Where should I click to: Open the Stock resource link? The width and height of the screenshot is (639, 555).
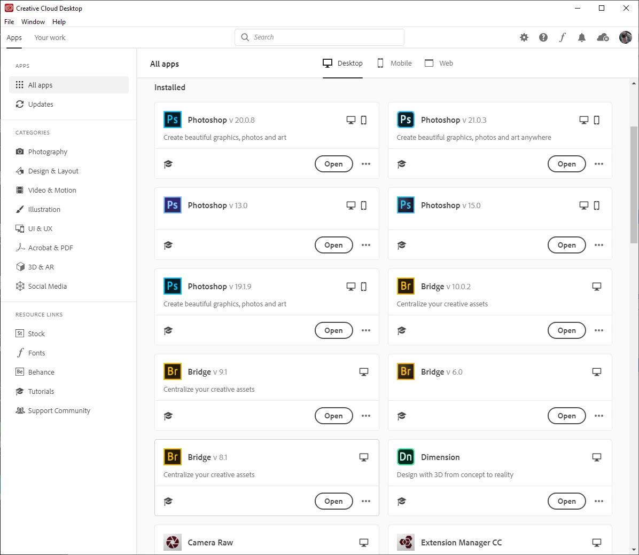(x=69, y=334)
